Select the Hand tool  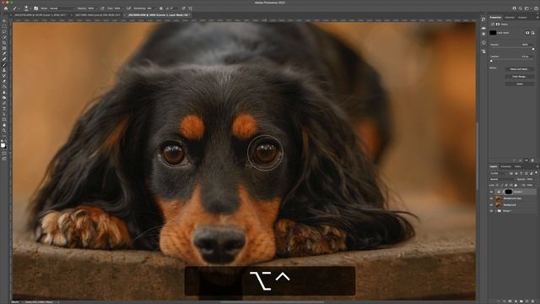click(x=4, y=125)
